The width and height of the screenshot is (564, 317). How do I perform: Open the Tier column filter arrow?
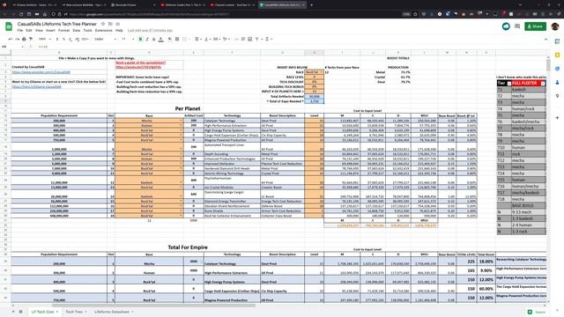509,84
